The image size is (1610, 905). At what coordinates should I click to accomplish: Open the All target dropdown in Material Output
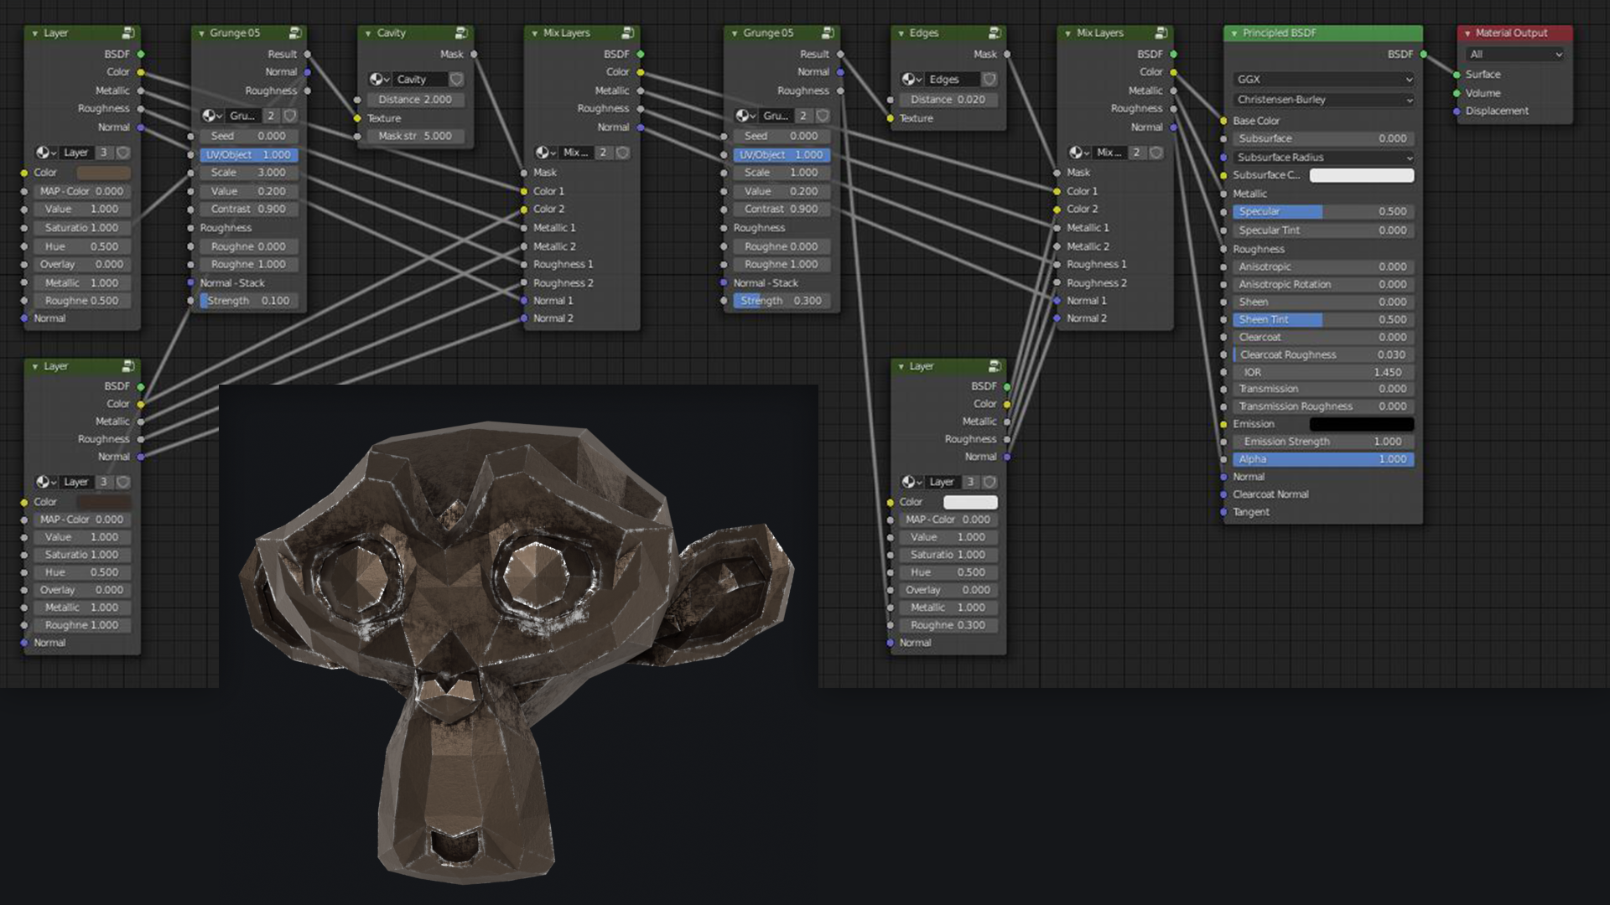point(1515,54)
